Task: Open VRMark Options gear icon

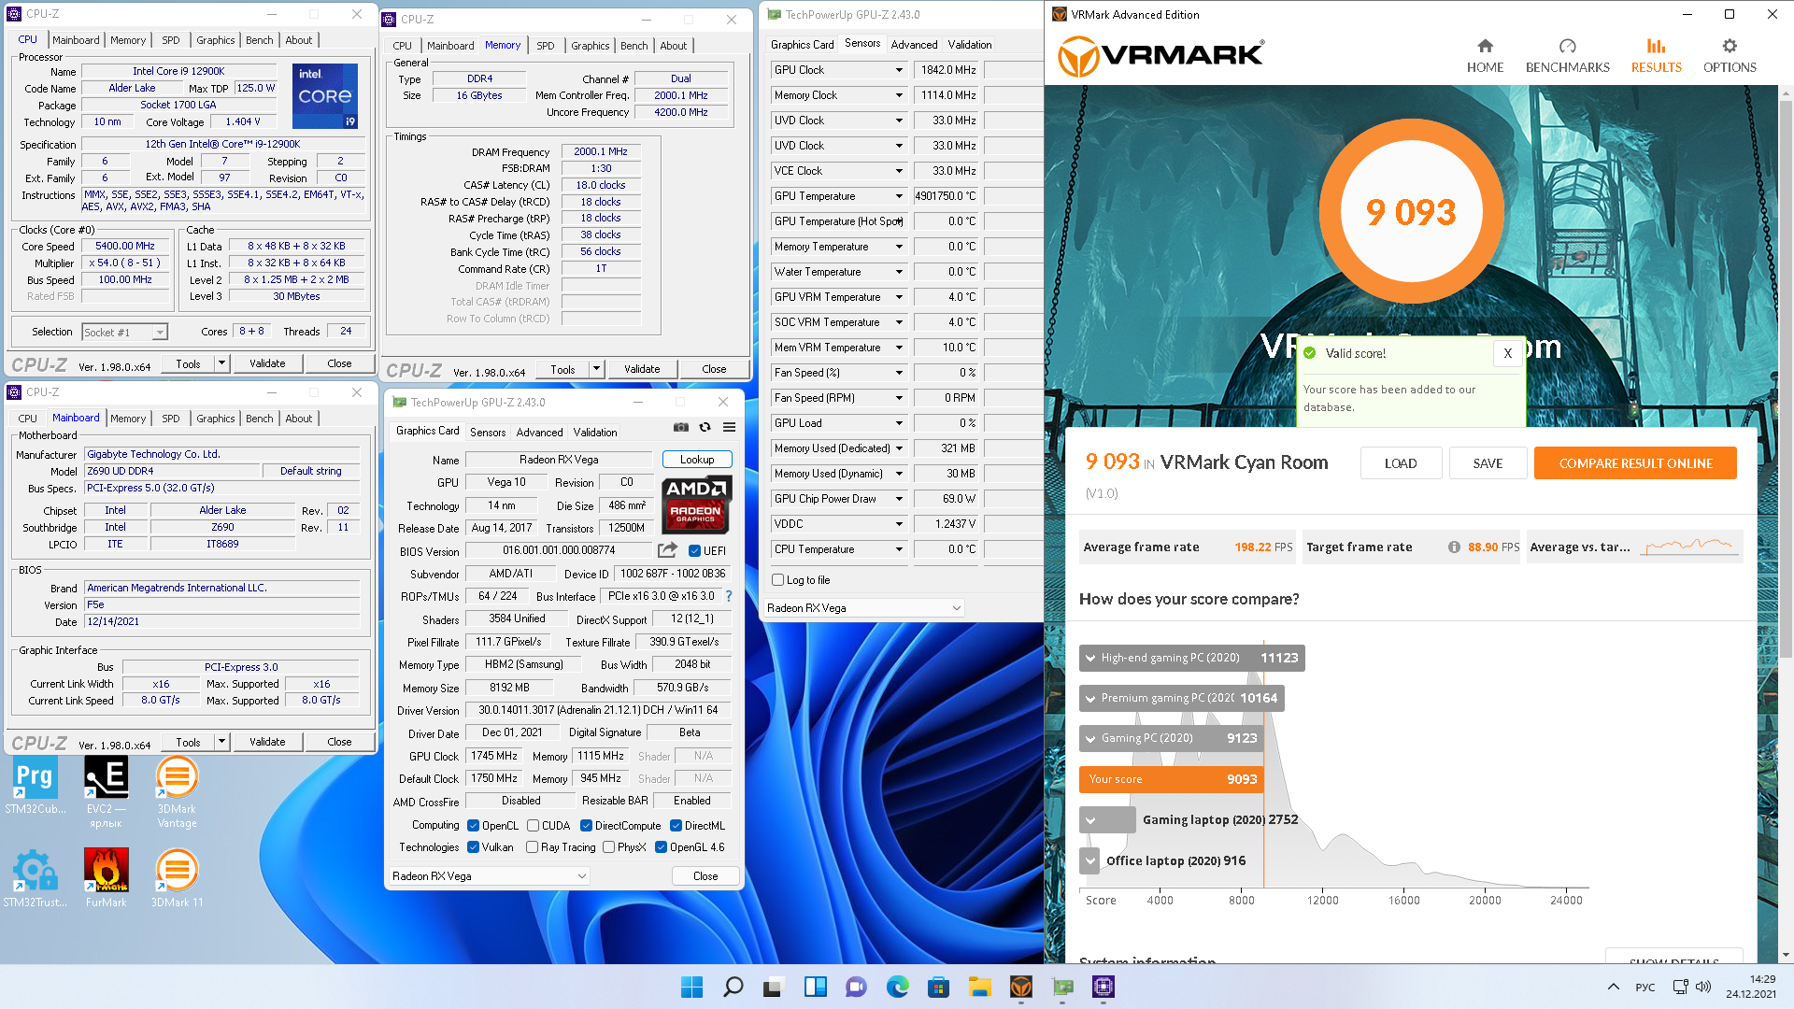Action: (1730, 47)
